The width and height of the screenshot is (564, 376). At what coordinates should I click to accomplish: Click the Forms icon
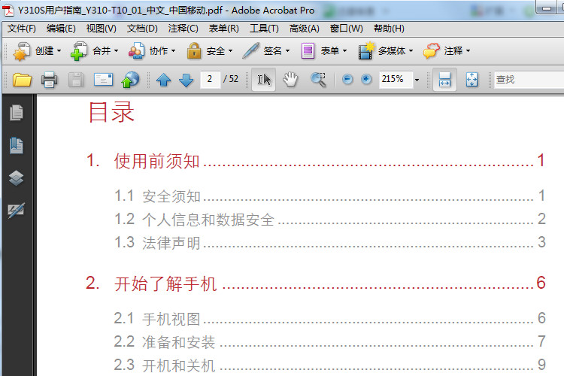coord(308,51)
